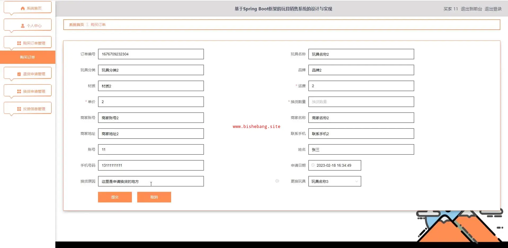The width and height of the screenshot is (508, 248).
Task: Click the 商家账号 field label
Action: (88, 118)
